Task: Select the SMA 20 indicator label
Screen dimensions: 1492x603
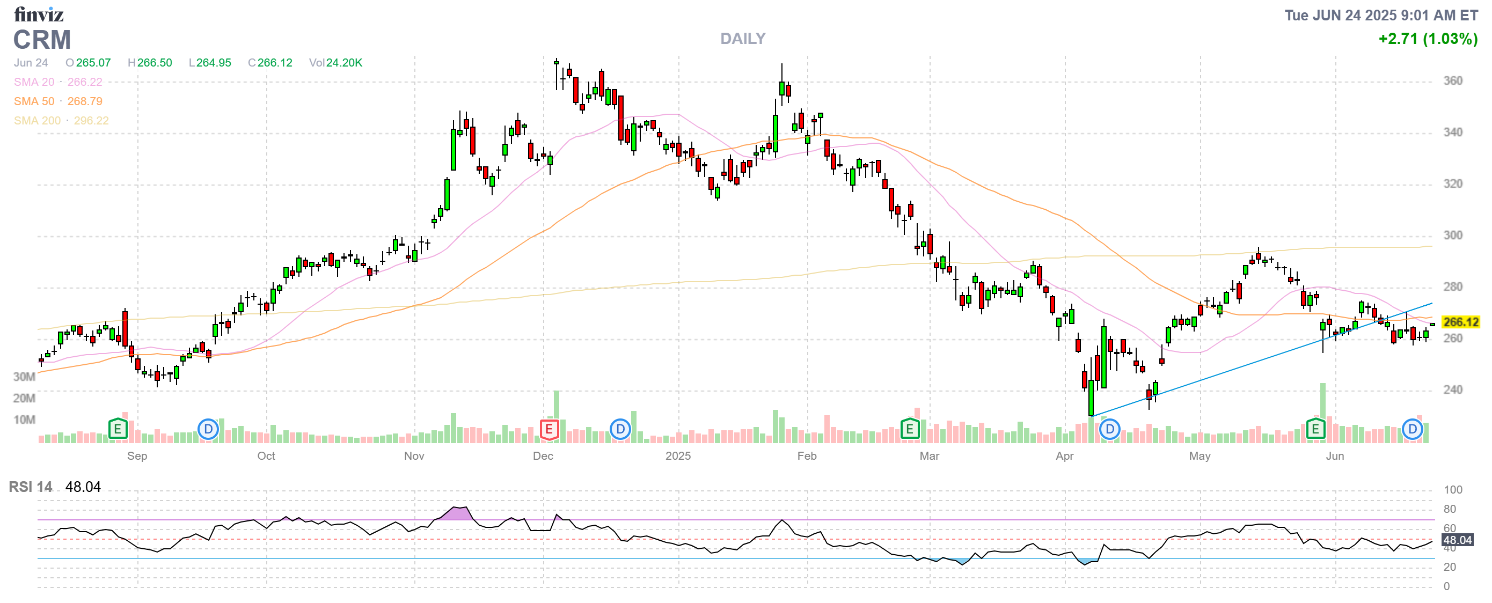Action: [34, 82]
